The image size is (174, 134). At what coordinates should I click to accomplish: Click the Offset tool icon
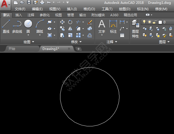90,35
